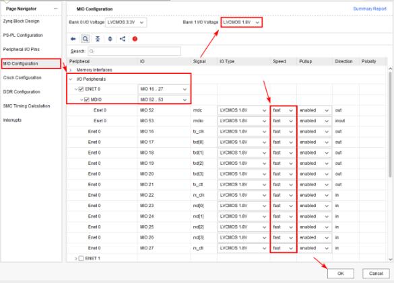The image size is (394, 283).
Task: Open Pullup dropdown for MIO 17
Action: [x=315, y=142]
